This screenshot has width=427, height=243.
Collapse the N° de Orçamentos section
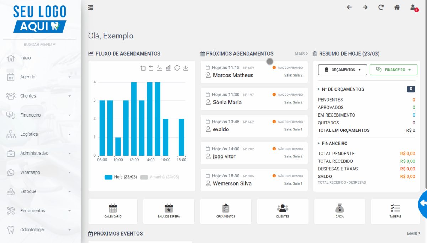341,89
